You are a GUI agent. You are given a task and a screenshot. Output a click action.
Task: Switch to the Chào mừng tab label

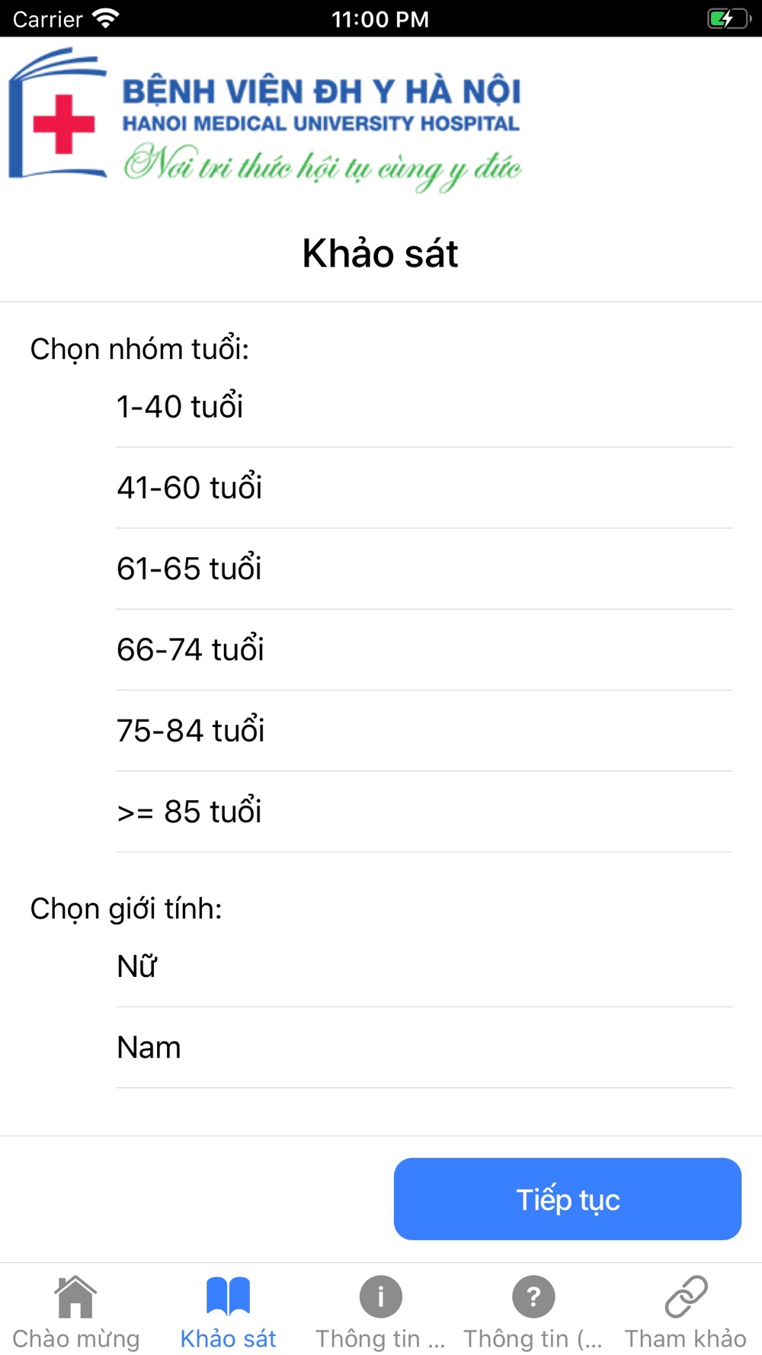point(76,1338)
